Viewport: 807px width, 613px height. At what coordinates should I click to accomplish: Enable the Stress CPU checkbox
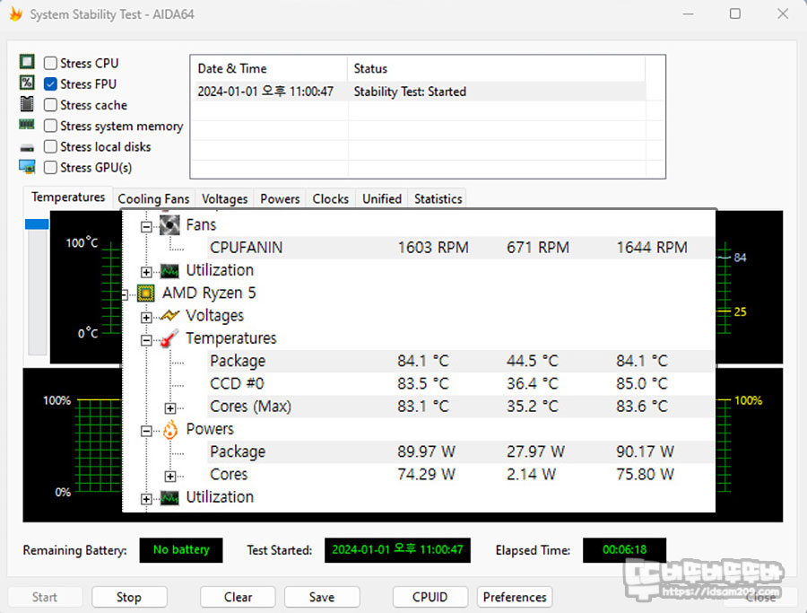(50, 63)
